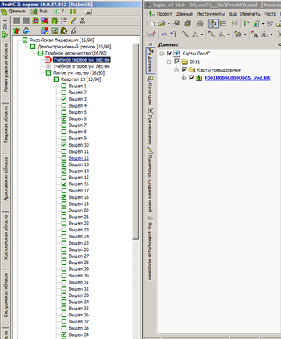Viewport: 281px width, 339px height.
Task: Collapse the Карты ЛесИС tree node
Action: [x=162, y=54]
